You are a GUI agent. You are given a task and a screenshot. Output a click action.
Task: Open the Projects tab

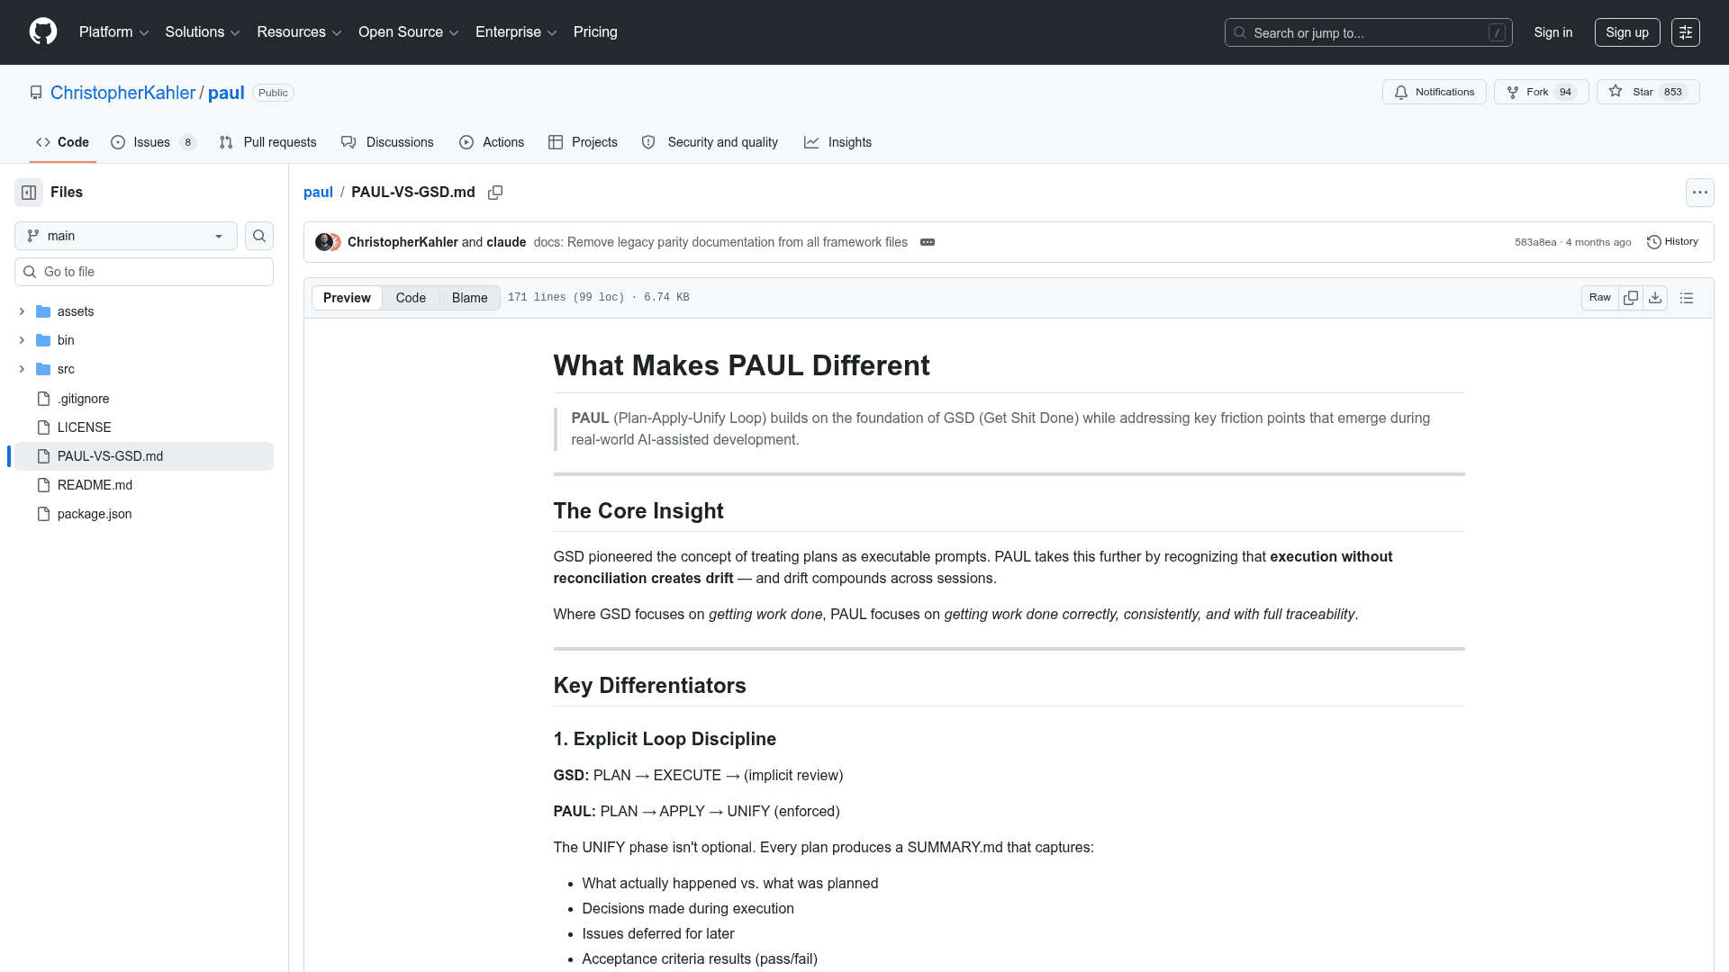[583, 142]
